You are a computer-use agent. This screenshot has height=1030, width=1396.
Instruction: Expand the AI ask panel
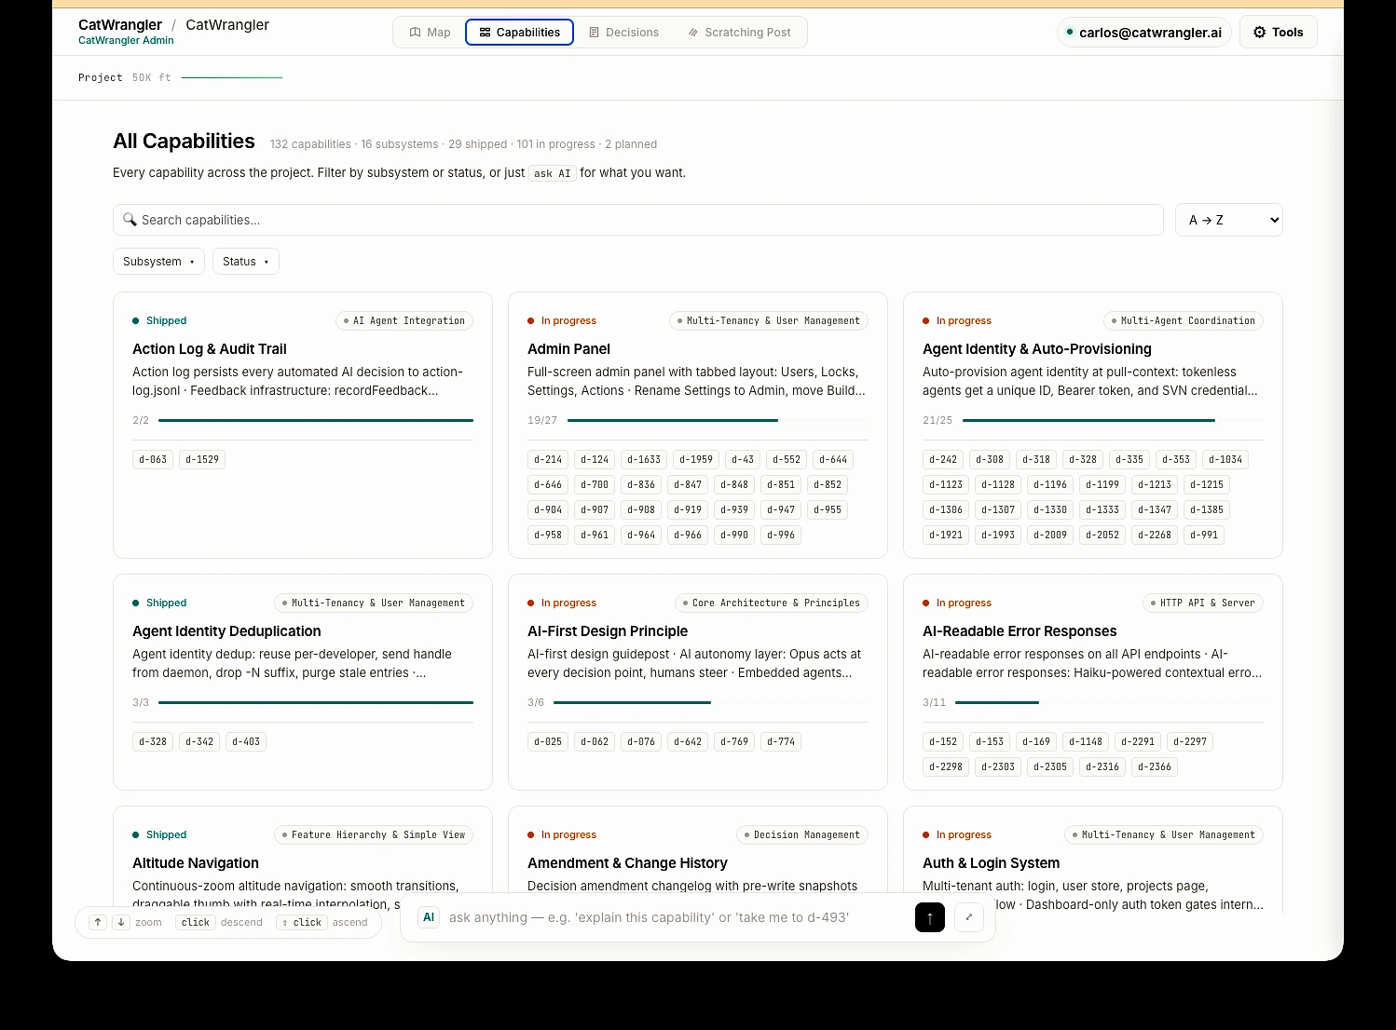click(969, 917)
